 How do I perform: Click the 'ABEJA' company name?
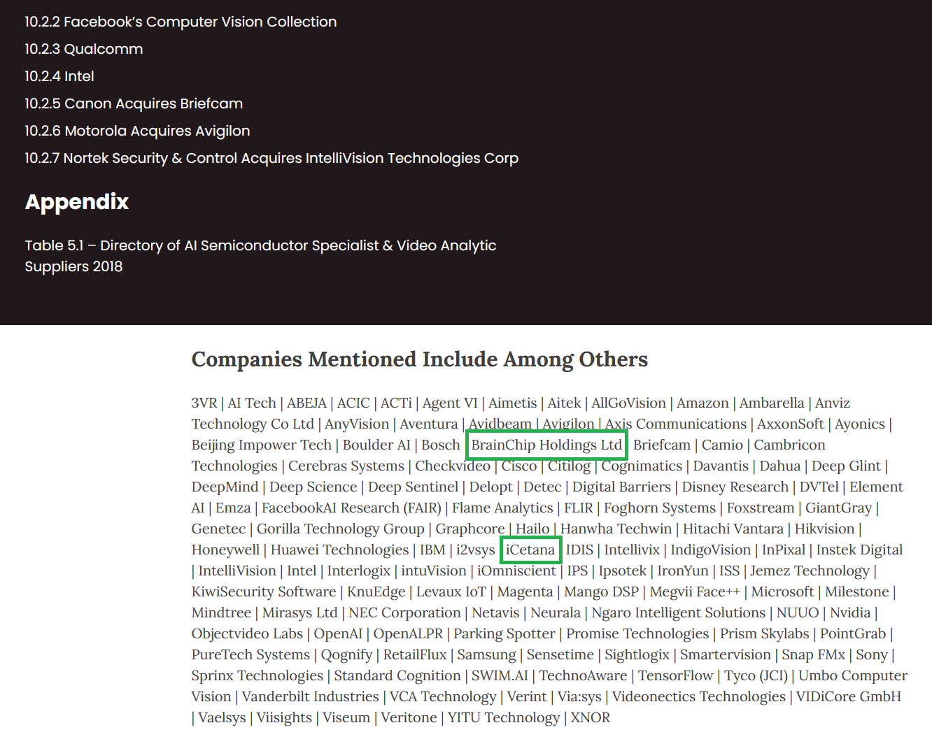306,403
